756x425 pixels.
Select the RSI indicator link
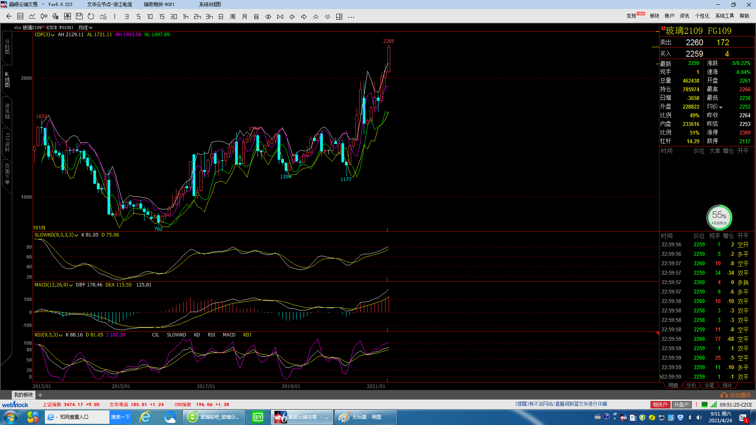pyautogui.click(x=211, y=335)
